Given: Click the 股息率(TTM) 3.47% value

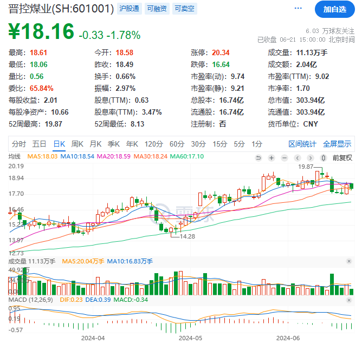Looking at the screenshot, I should [152, 112].
